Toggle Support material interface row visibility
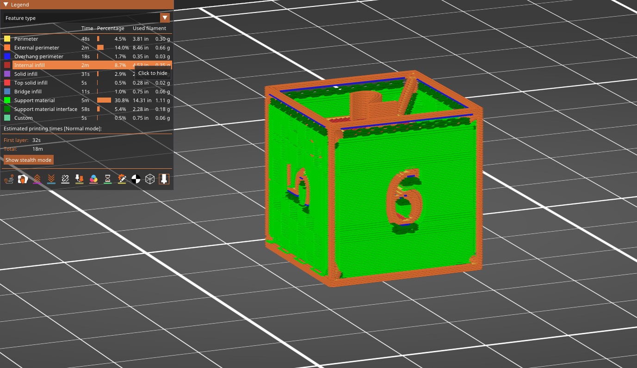Viewport: 637px width, 368px height. click(x=45, y=109)
